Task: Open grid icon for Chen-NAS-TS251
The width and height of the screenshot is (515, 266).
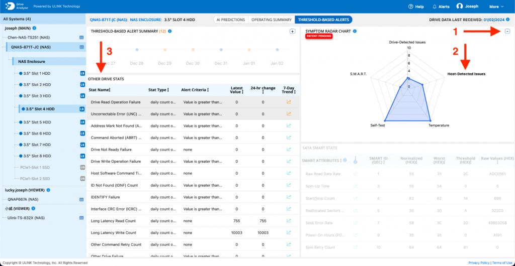Action: pyautogui.click(x=81, y=38)
